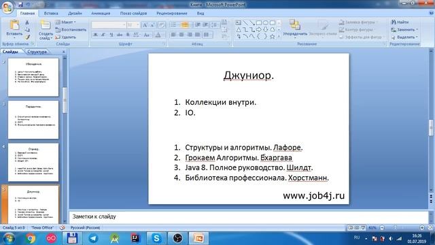Screen dimensions: 435x245
Task: Click the Clear formatting icon
Action: tap(162, 25)
